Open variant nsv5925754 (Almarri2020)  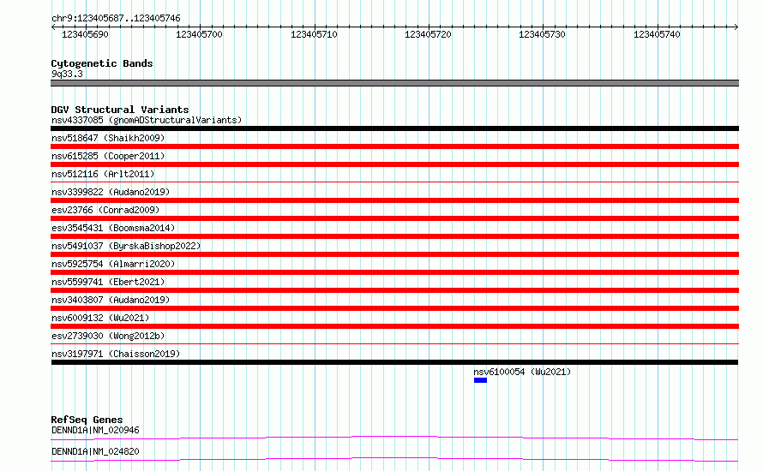[113, 264]
